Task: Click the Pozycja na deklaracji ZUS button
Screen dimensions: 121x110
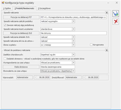Action: (x=21, y=33)
